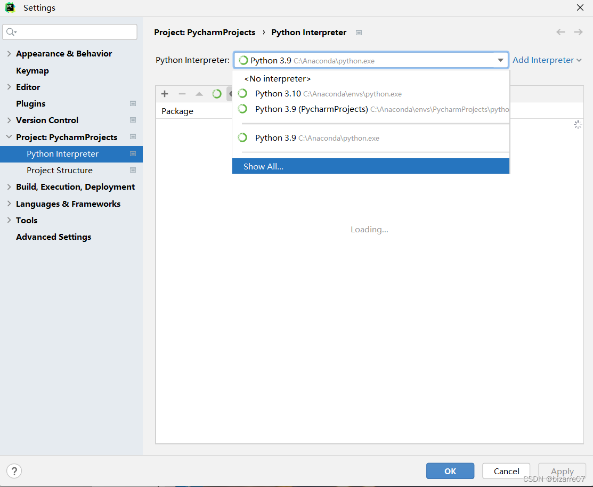Viewport: 593px width, 487px height.
Task: Click the conda icon of Python 3.9 (PycharmProjects) entry
Action: point(242,109)
